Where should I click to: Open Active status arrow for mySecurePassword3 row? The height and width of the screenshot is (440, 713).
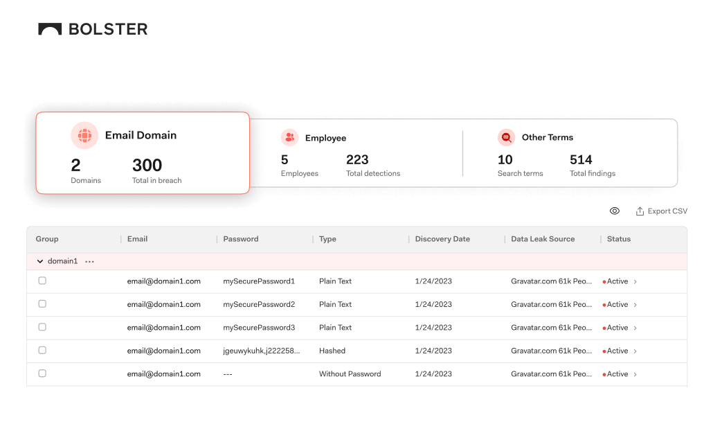tap(635, 328)
